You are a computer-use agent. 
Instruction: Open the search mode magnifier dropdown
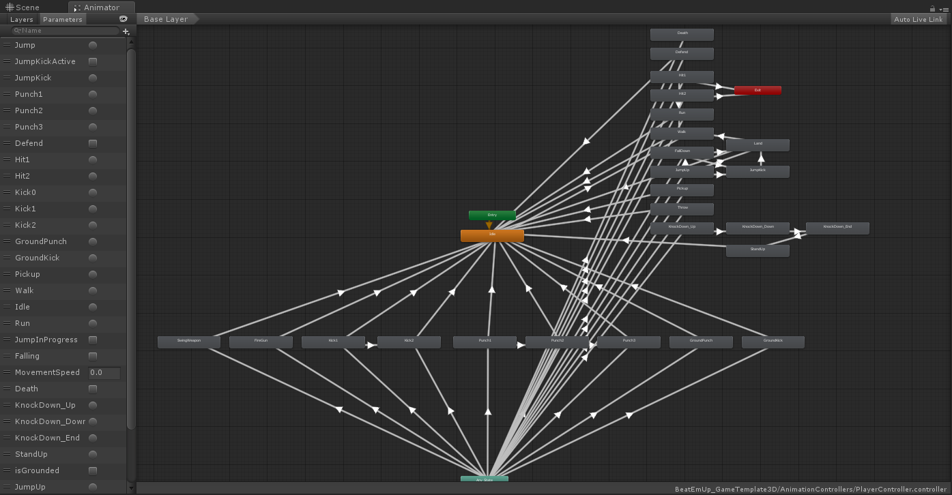pos(17,31)
